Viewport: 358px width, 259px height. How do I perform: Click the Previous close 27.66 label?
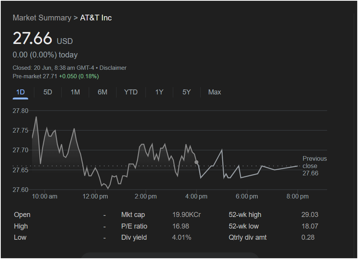click(x=314, y=166)
